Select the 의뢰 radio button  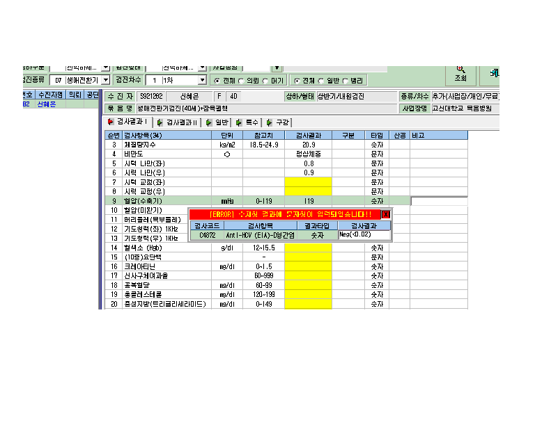[x=241, y=81]
